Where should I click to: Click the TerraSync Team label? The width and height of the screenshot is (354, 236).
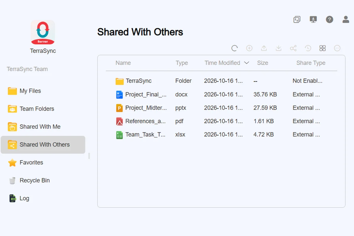point(27,69)
